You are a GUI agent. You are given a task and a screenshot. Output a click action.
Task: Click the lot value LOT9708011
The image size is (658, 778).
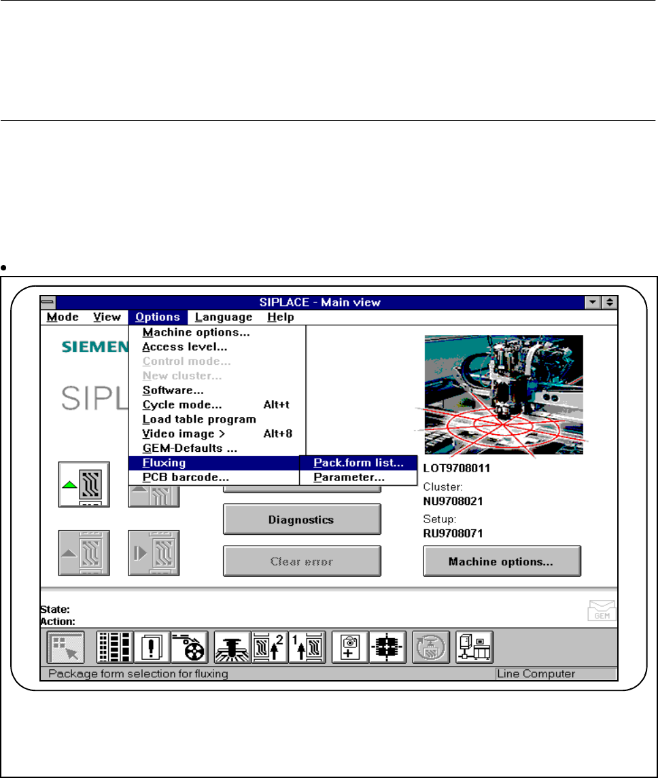click(457, 468)
